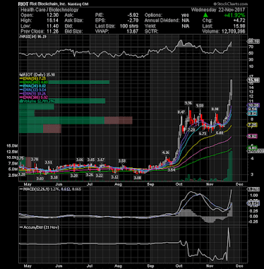
Task: Click the Health Care / Biotechnology sector label
Action: pos(50,10)
